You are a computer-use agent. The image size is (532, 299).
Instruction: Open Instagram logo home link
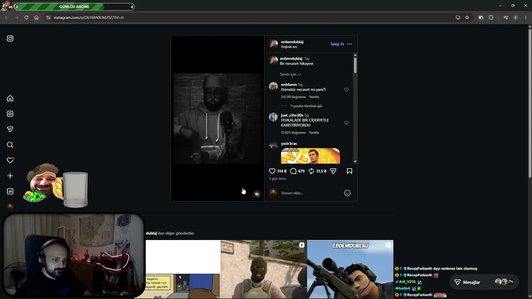[x=10, y=39]
